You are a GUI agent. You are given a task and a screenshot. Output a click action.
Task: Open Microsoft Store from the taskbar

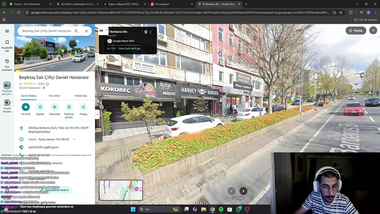229,209
